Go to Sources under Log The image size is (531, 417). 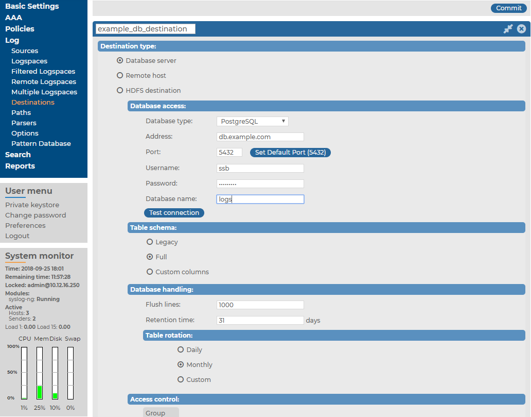point(25,51)
